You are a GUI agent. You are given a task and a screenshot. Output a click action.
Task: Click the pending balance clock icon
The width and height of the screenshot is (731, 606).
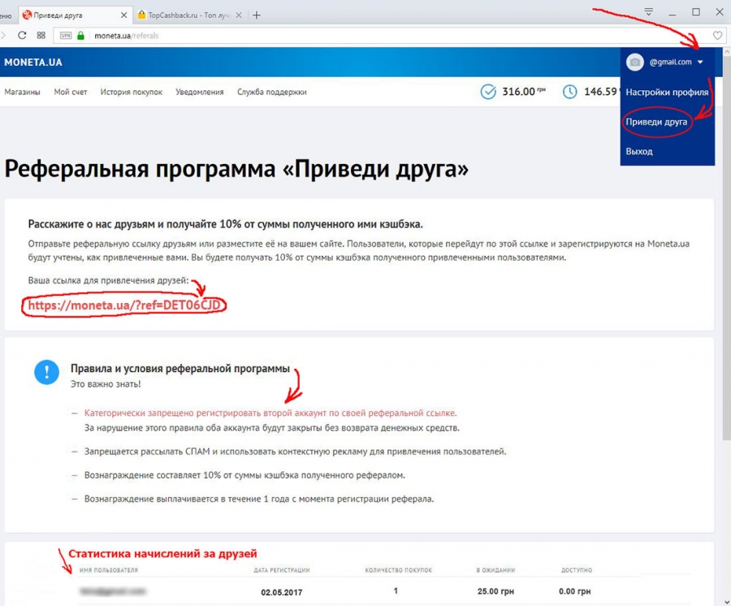pyautogui.click(x=569, y=92)
